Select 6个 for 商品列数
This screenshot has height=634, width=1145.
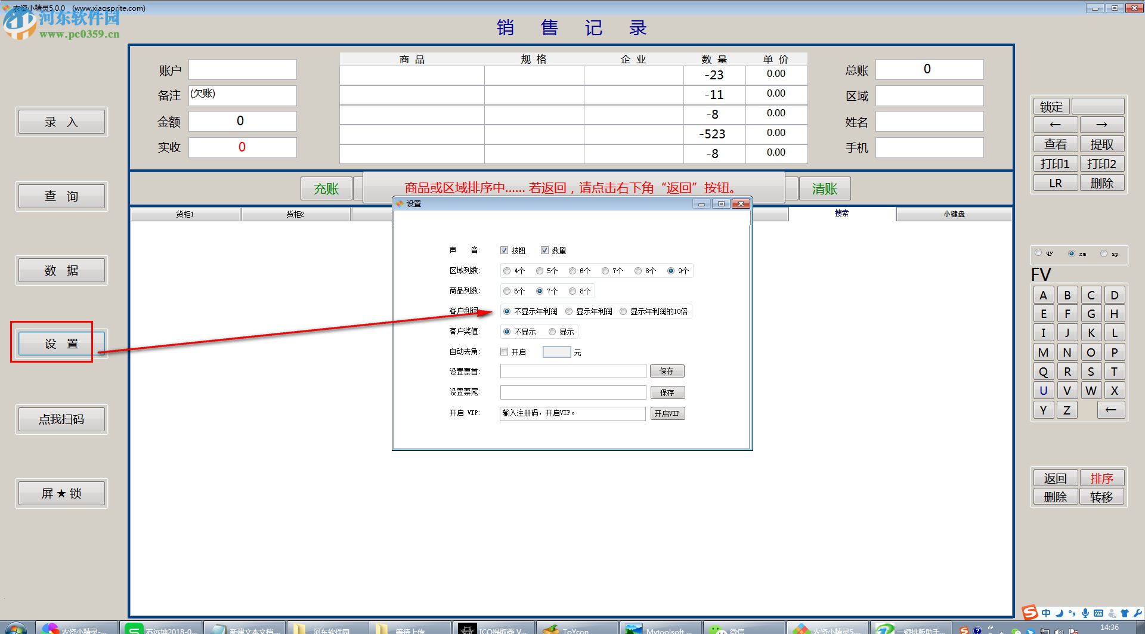(x=507, y=291)
